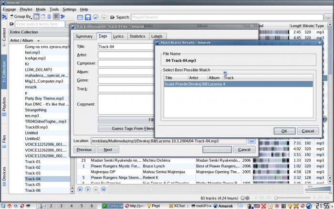
Task: Click the track position seek slider
Action: (293, 198)
